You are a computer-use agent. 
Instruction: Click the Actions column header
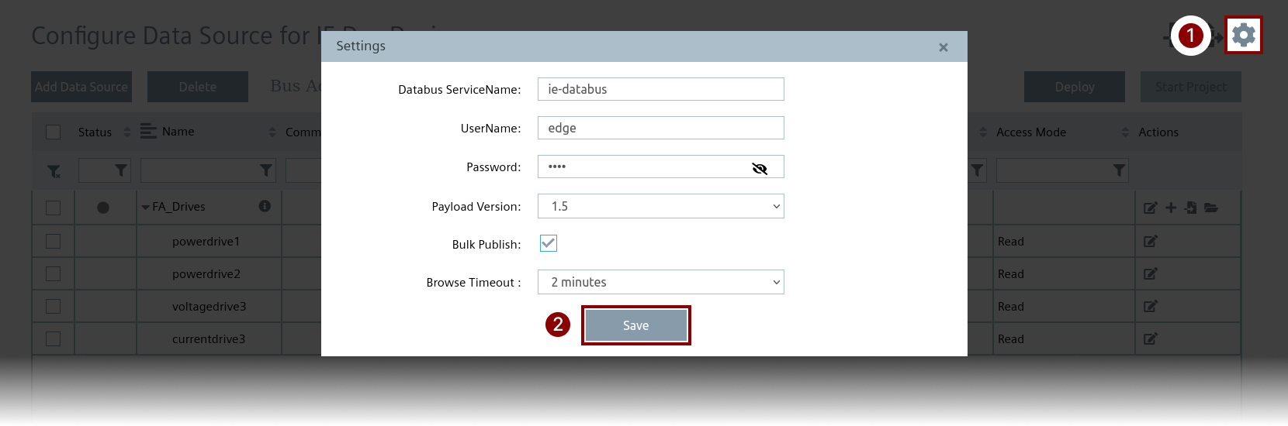tap(1158, 132)
